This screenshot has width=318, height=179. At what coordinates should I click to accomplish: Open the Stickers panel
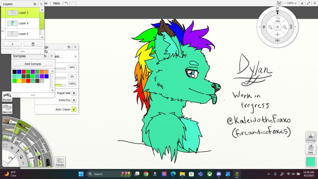(x=7, y=96)
